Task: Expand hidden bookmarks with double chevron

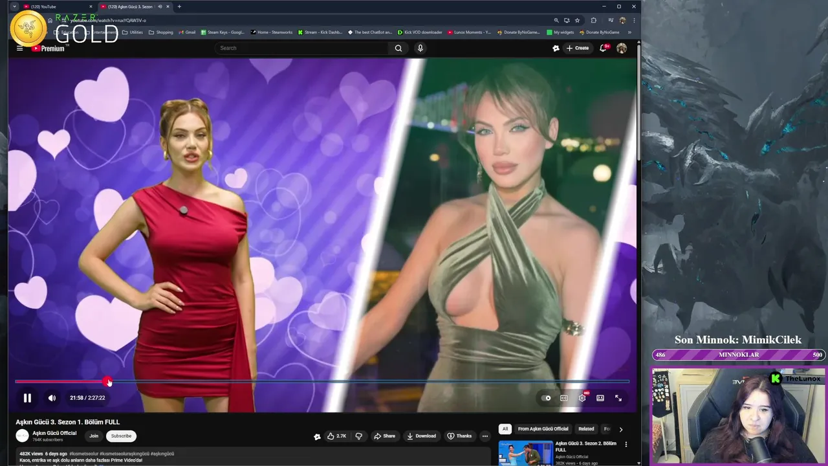Action: [629, 32]
